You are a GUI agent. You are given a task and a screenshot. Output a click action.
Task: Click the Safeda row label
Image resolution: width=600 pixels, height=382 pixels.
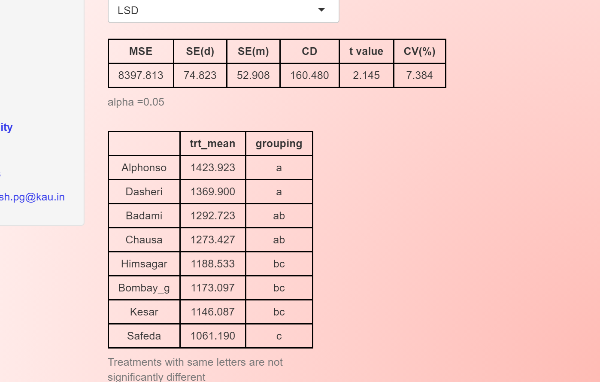[144, 336]
